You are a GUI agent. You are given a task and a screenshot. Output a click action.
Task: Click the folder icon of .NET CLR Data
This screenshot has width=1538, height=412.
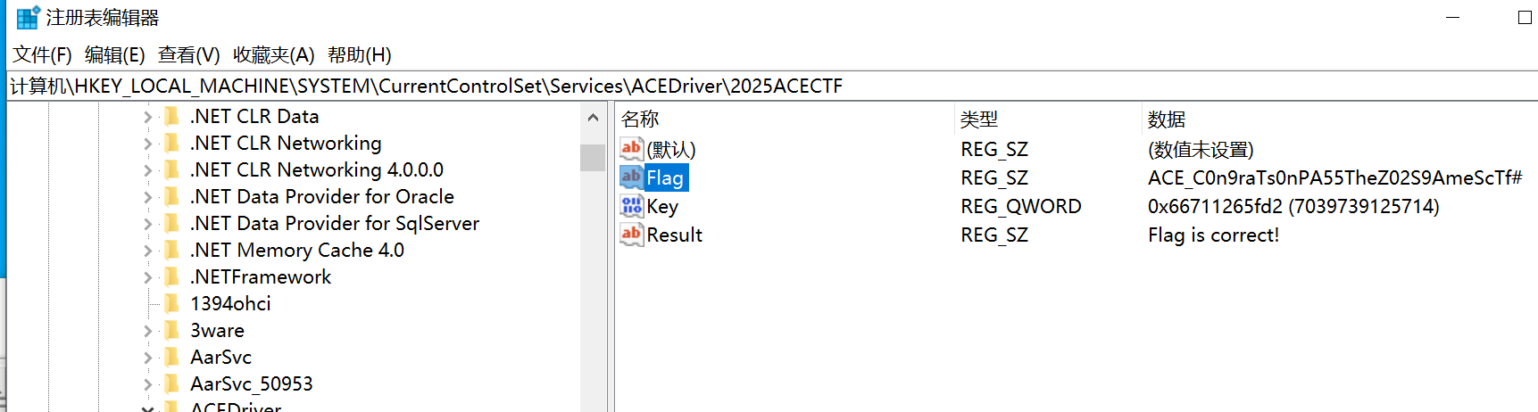tap(171, 116)
